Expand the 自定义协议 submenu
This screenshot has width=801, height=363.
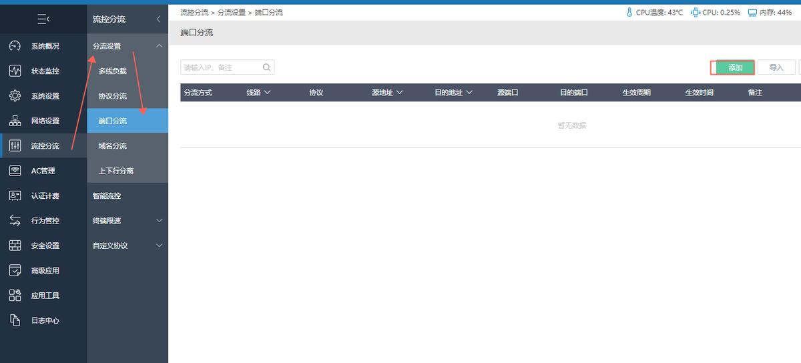(x=159, y=246)
